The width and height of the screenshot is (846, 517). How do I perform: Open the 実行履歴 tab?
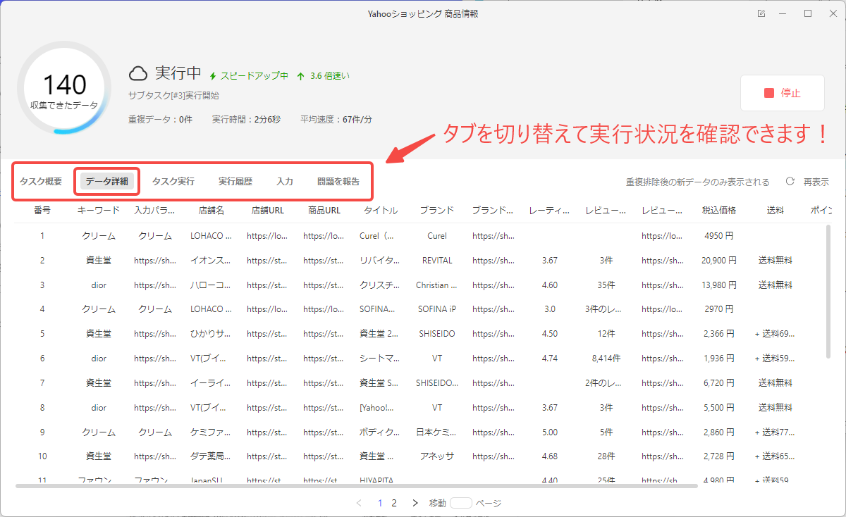coord(235,182)
